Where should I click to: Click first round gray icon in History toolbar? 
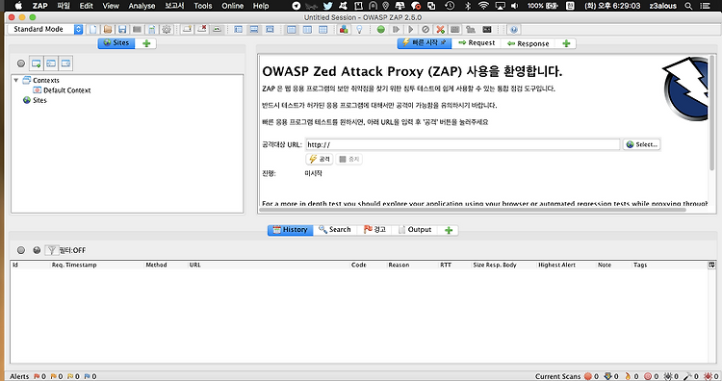[21, 250]
